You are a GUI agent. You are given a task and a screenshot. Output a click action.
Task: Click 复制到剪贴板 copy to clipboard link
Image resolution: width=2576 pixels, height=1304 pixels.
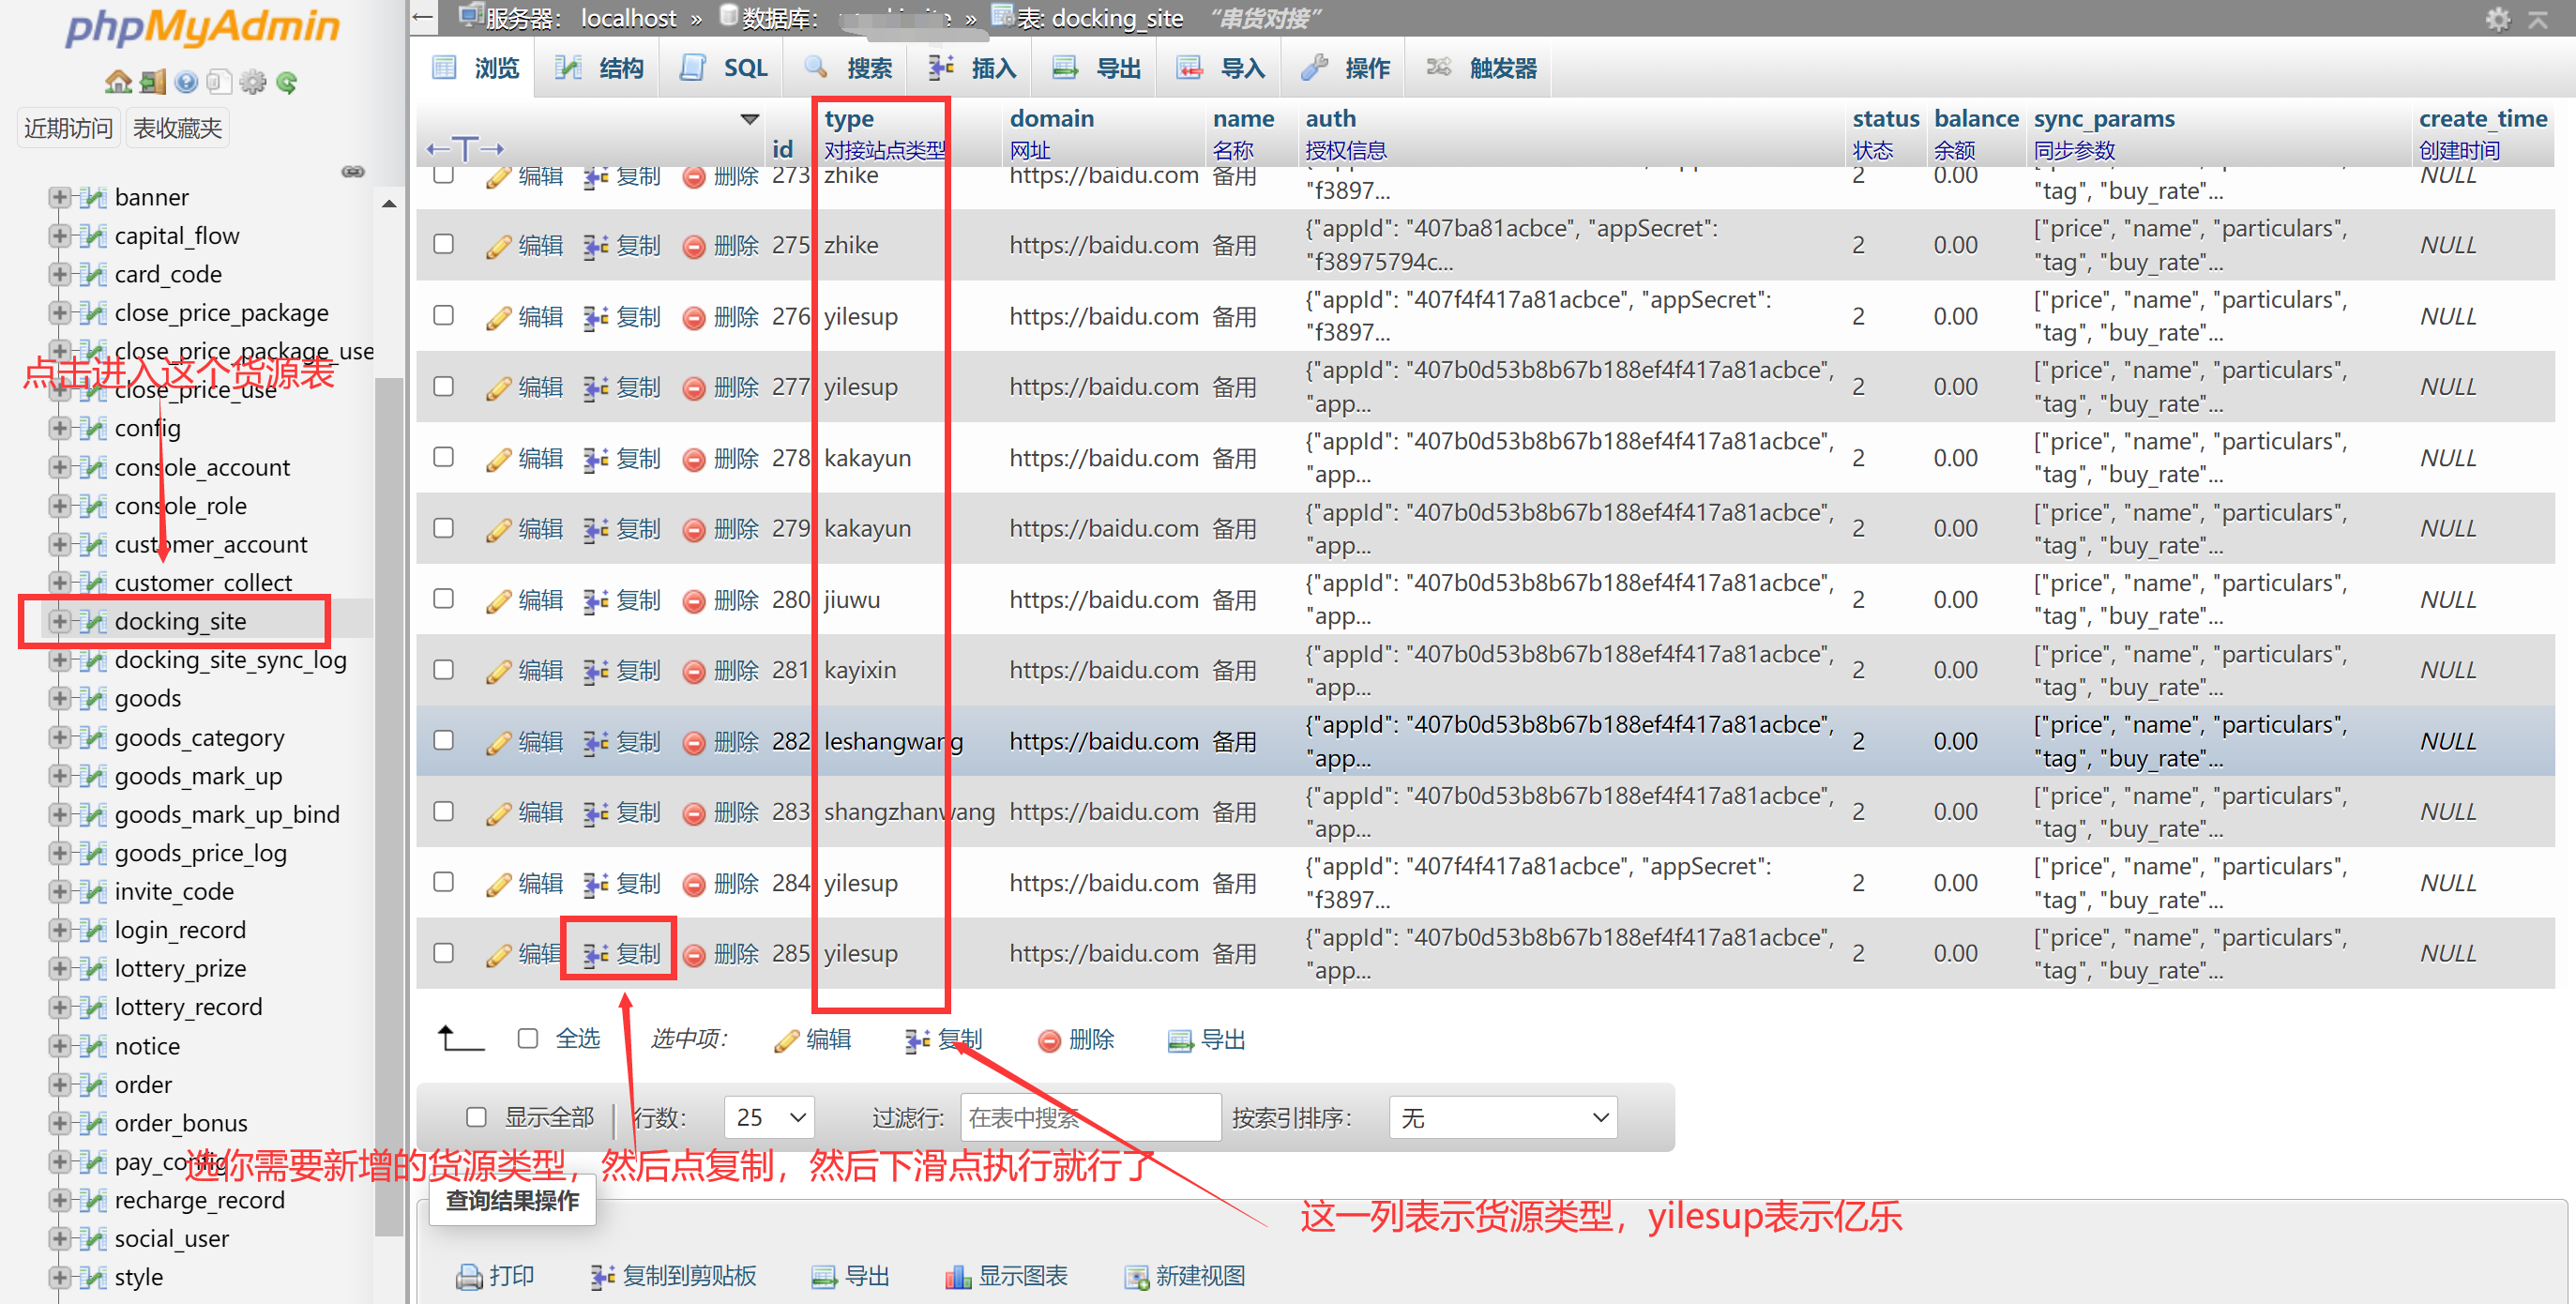pyautogui.click(x=673, y=1276)
